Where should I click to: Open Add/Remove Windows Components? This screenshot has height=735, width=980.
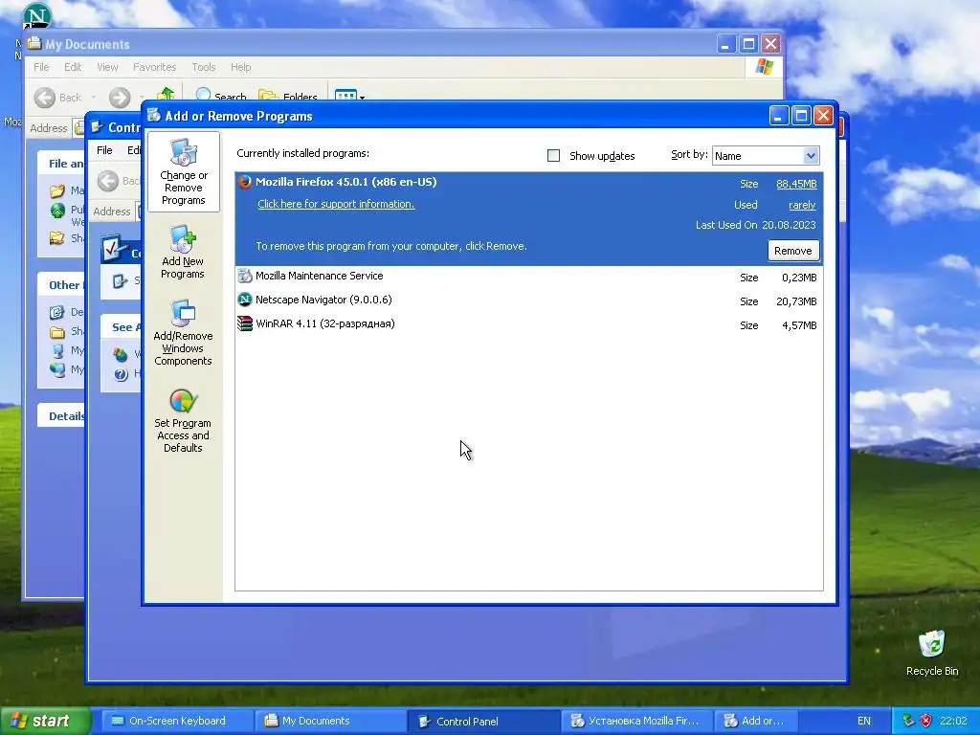coord(183,332)
